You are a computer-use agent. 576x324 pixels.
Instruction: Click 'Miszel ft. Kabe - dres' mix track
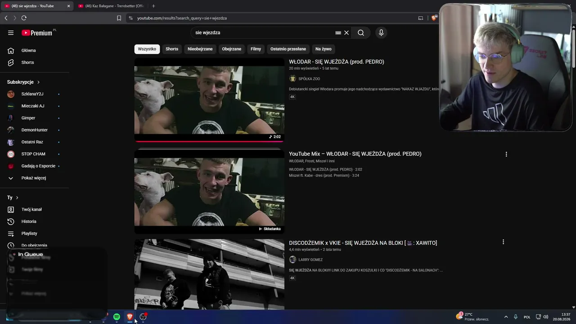coord(324,175)
